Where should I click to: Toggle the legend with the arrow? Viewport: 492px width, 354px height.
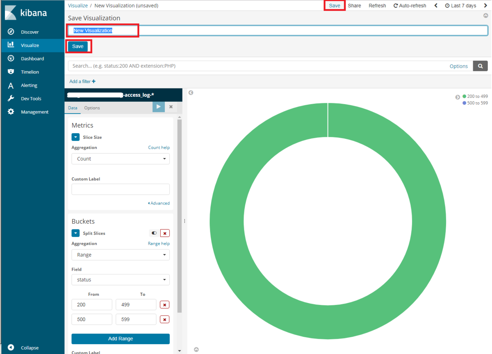click(x=458, y=97)
